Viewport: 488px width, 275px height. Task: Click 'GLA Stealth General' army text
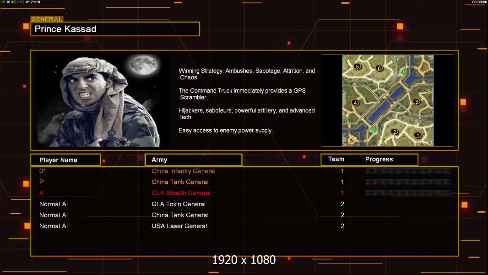coord(181,193)
